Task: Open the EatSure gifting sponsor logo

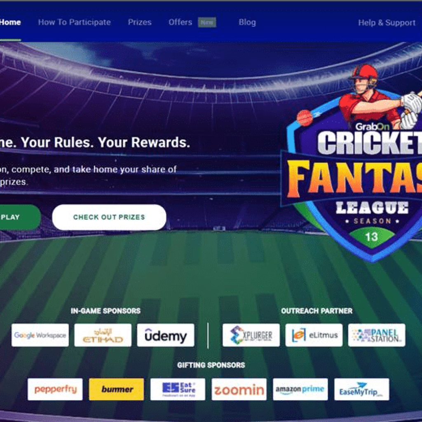Action: click(x=178, y=389)
